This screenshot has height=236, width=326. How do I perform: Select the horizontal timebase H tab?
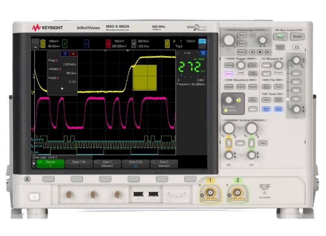point(134,43)
